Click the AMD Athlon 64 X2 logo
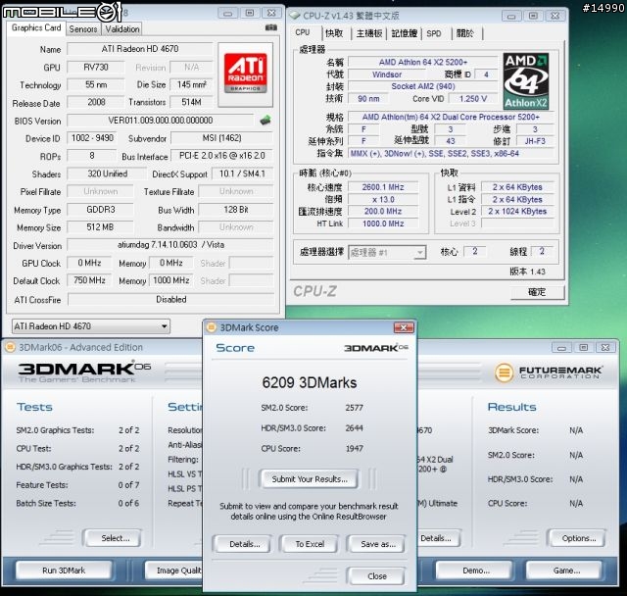 pyautogui.click(x=527, y=80)
